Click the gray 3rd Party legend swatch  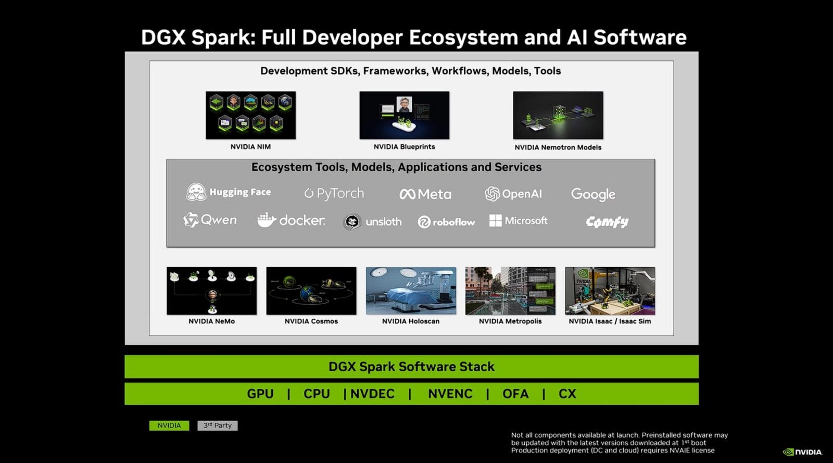(x=218, y=426)
